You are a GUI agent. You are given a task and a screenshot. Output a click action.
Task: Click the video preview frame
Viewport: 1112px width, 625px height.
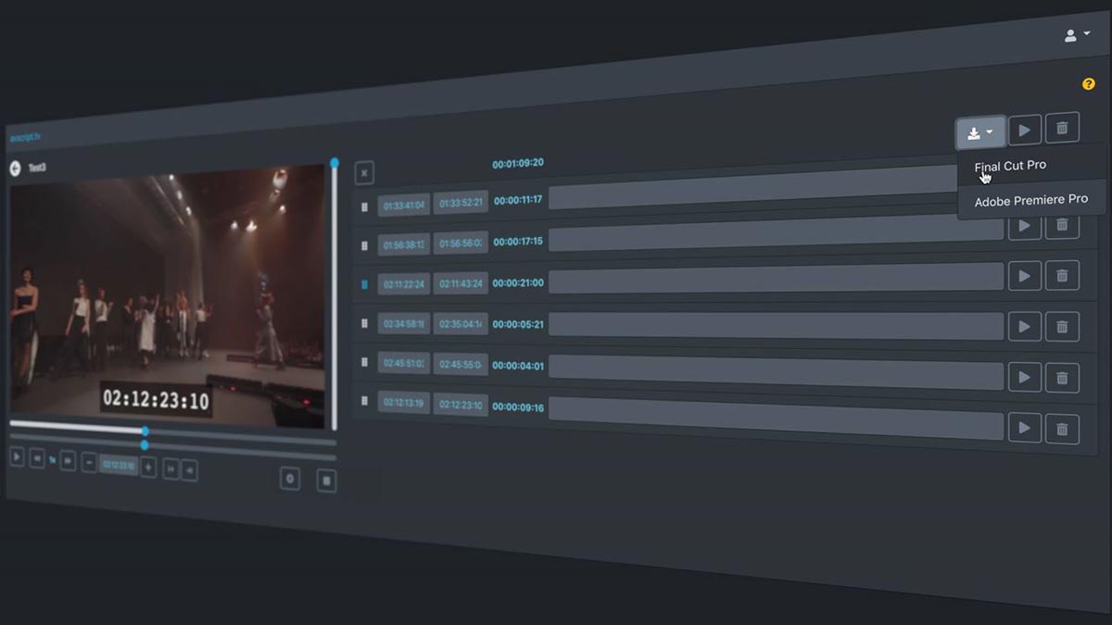click(x=168, y=298)
